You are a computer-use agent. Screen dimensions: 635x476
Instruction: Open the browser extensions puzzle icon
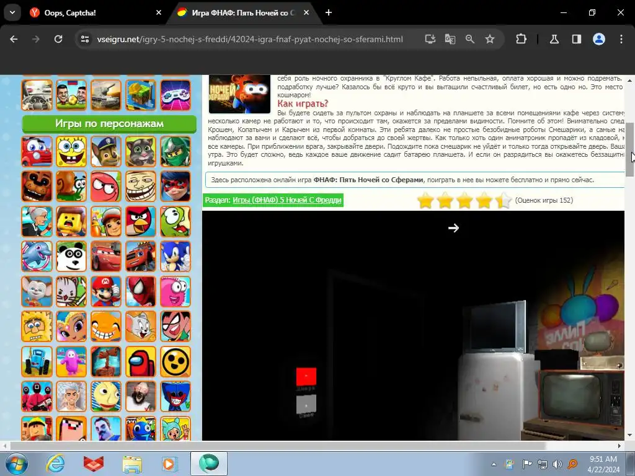[521, 39]
